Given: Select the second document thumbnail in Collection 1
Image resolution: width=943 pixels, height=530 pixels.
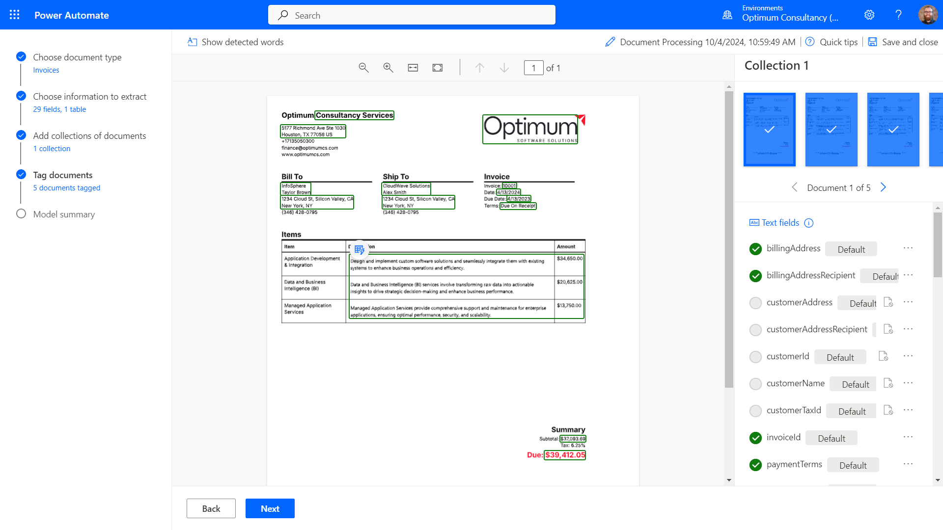Looking at the screenshot, I should (x=831, y=130).
